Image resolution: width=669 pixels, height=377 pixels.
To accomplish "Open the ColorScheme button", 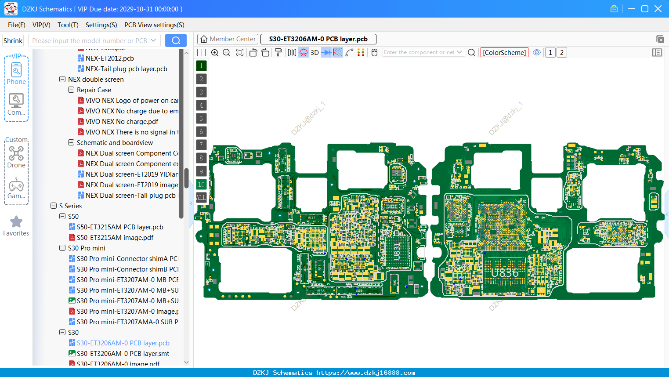I will [504, 52].
